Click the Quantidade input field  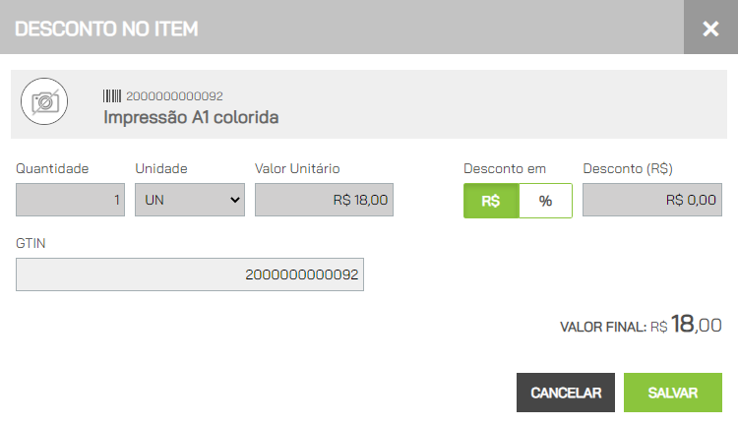point(70,200)
